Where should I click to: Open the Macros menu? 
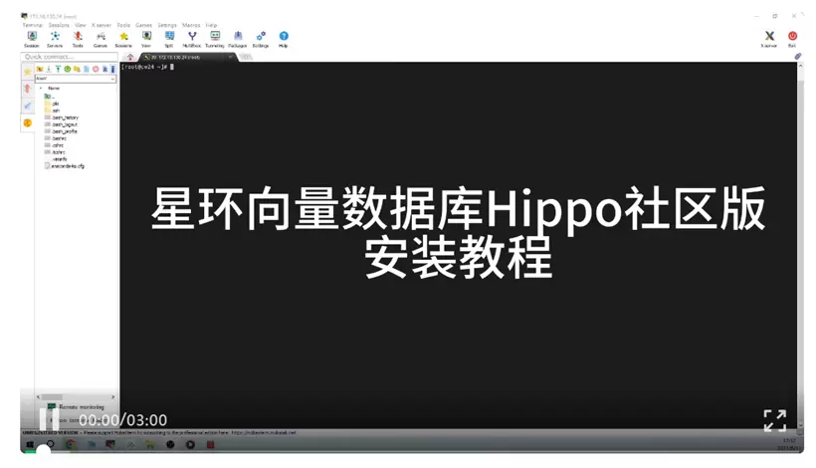click(191, 25)
